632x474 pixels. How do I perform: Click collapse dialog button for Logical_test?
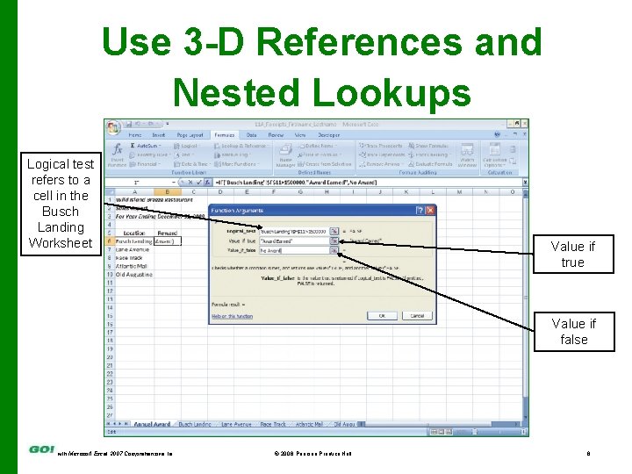[334, 232]
